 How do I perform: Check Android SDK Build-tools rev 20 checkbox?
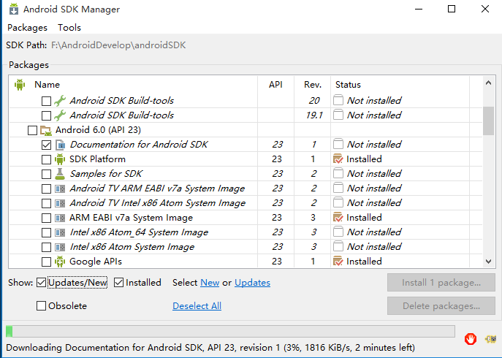pos(47,101)
